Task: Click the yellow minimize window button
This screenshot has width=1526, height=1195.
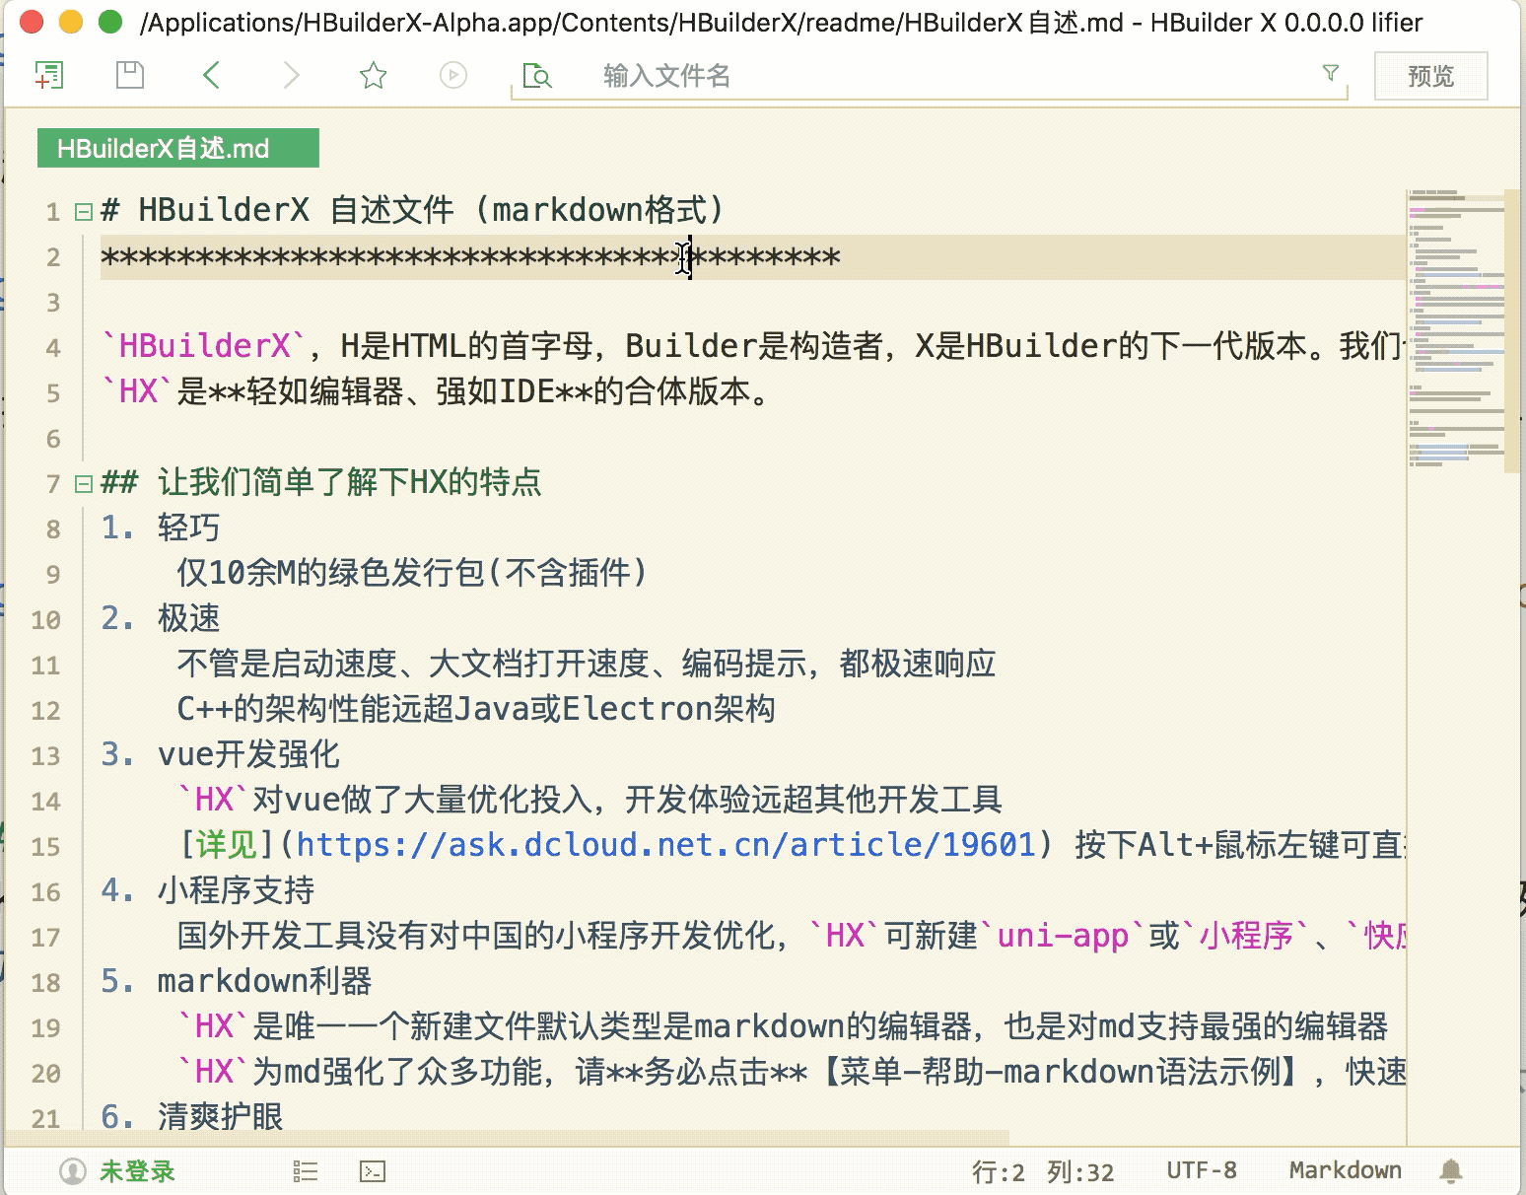Action: tap(71, 21)
